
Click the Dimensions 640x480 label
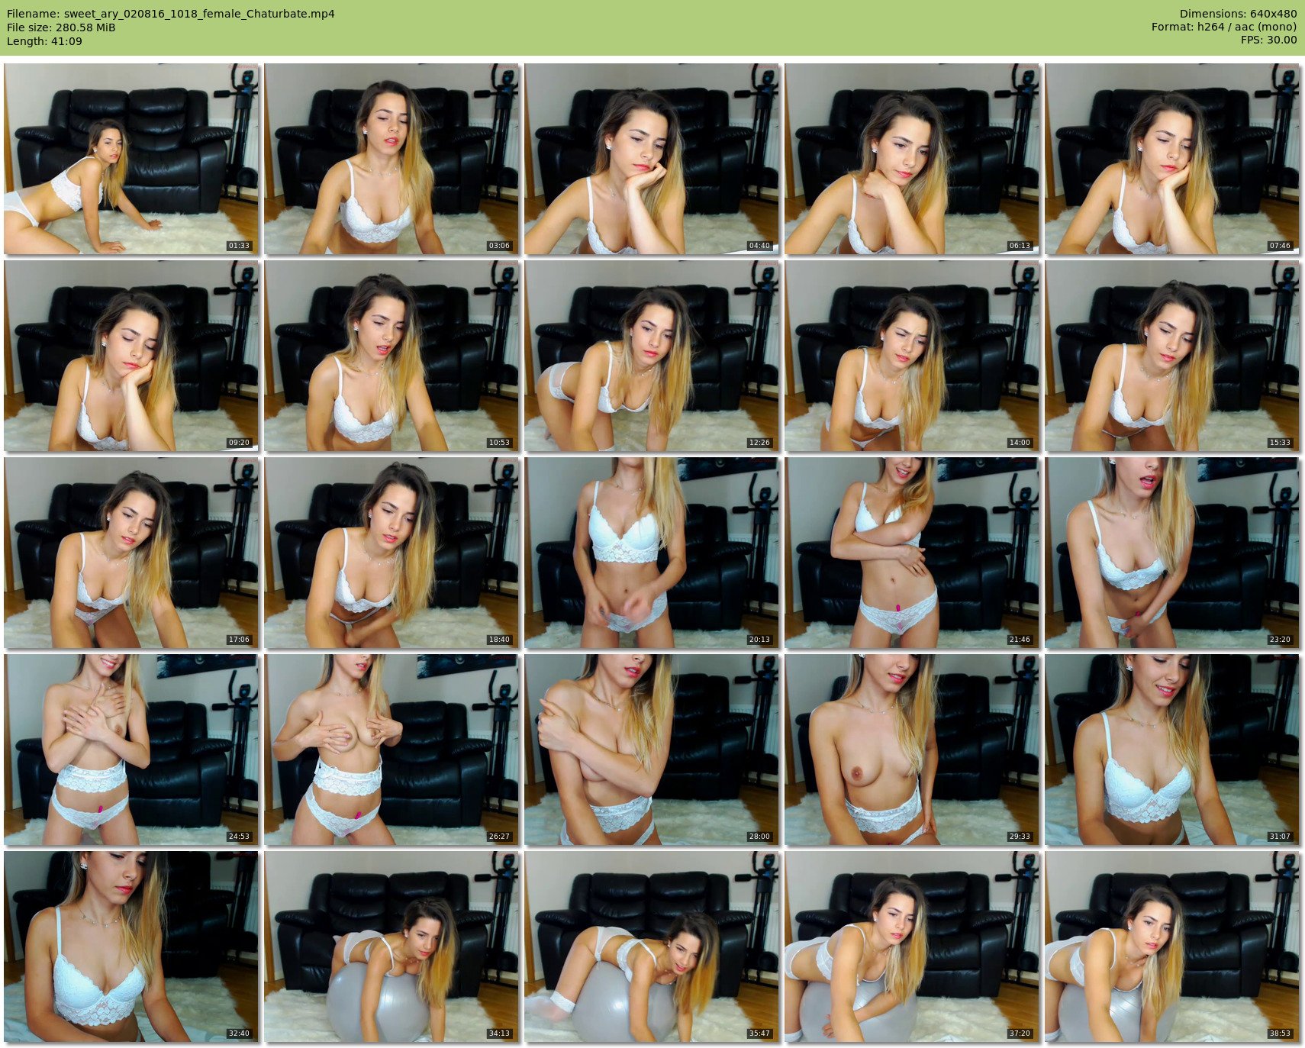point(1238,14)
